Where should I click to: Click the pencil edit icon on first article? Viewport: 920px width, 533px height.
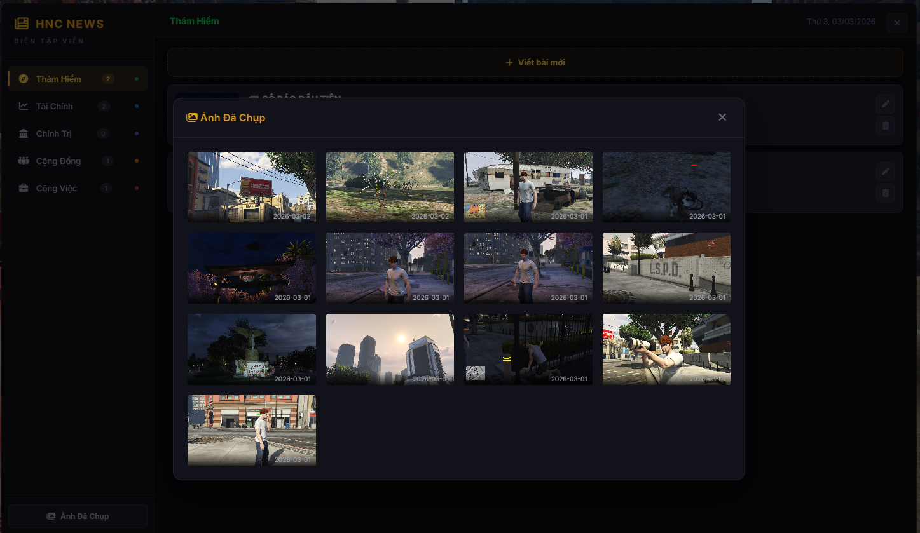pyautogui.click(x=886, y=104)
